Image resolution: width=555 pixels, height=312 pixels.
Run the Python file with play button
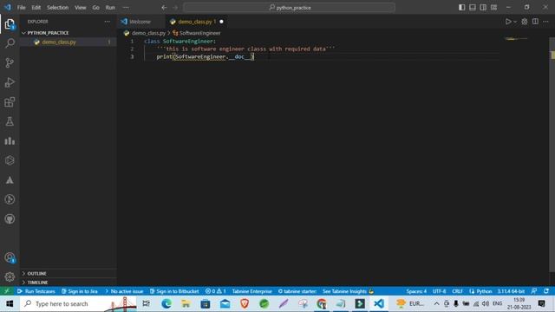508,22
